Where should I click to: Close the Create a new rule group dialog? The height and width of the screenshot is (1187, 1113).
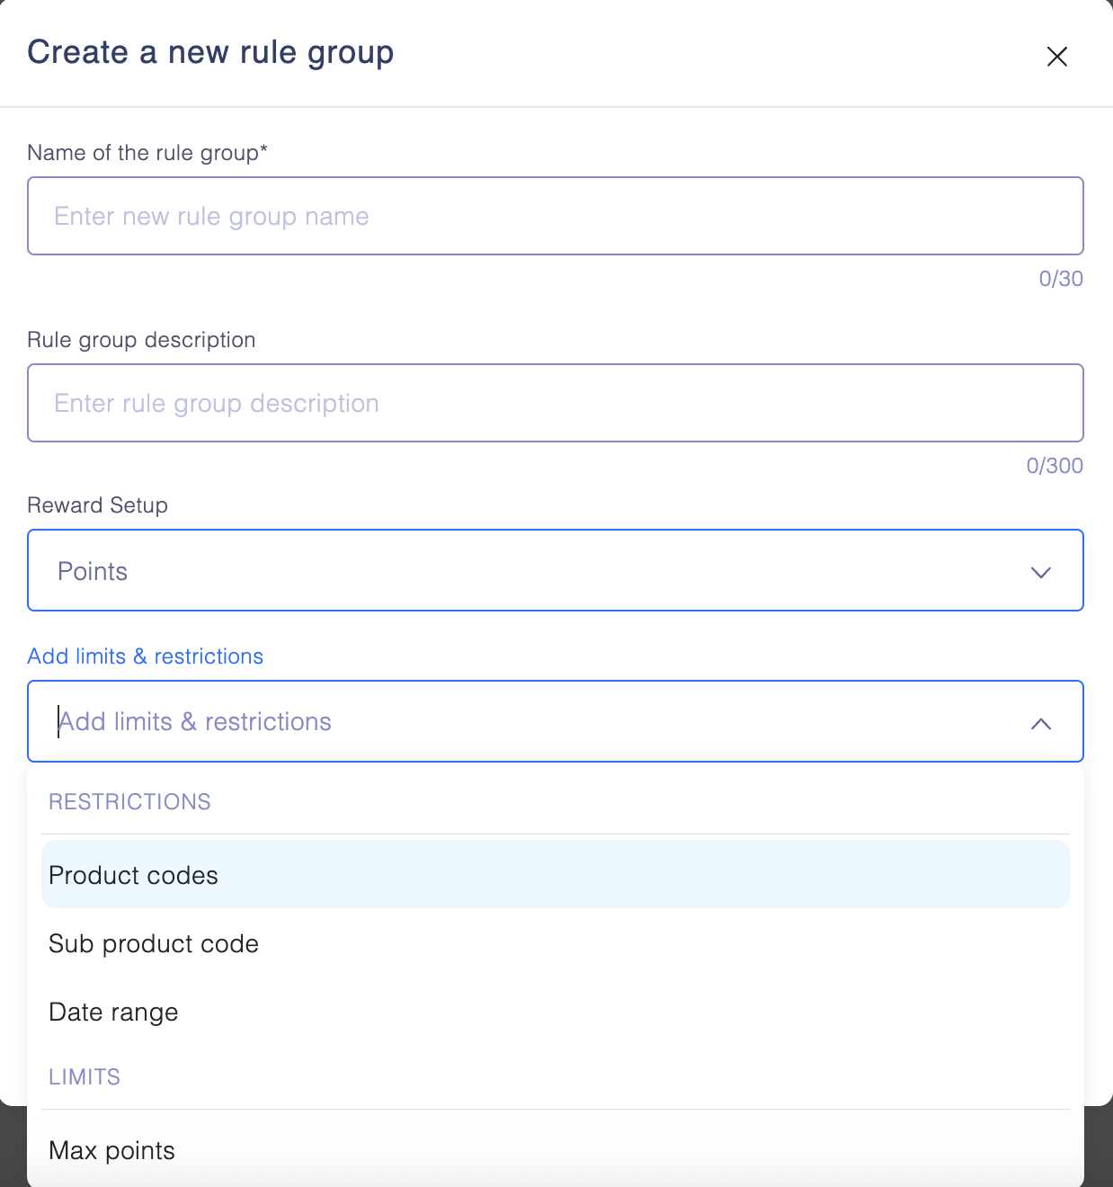(1056, 57)
